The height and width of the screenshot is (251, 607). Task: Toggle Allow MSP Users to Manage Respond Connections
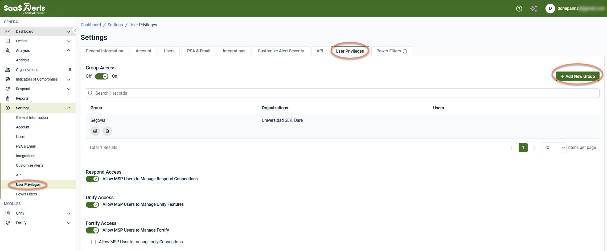click(x=92, y=179)
